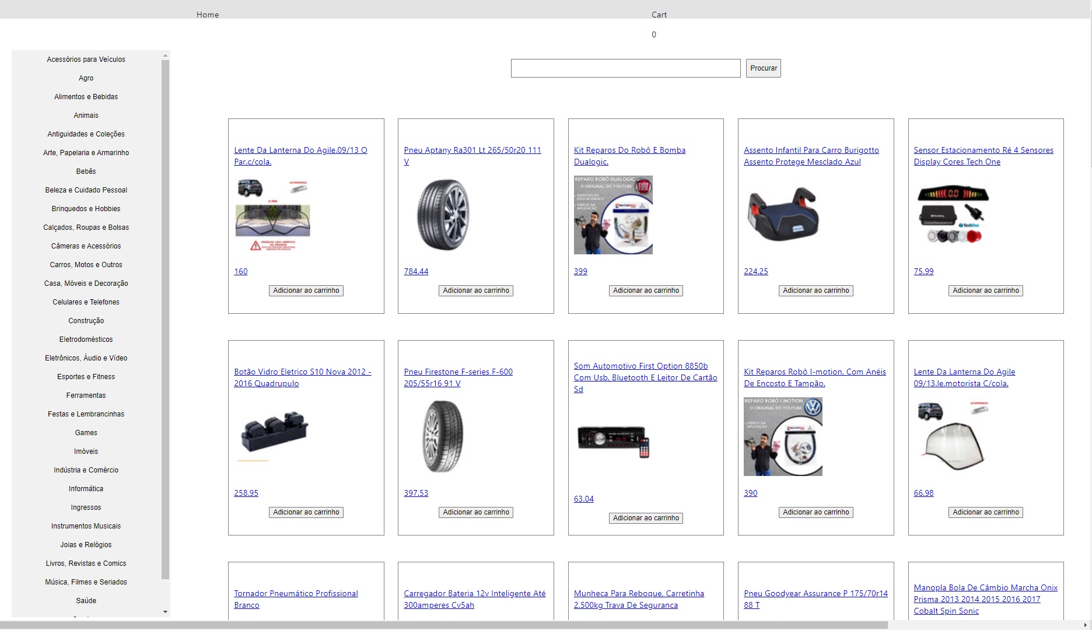
Task: Open the Home link in header
Action: pyautogui.click(x=208, y=15)
